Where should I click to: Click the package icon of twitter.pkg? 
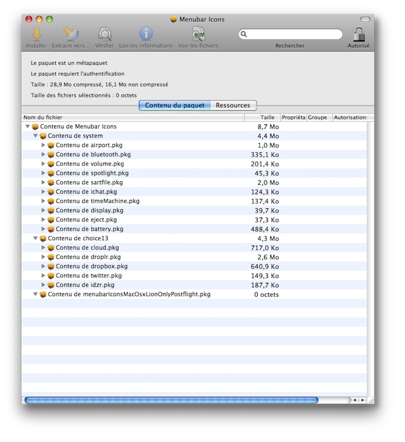pos(51,275)
